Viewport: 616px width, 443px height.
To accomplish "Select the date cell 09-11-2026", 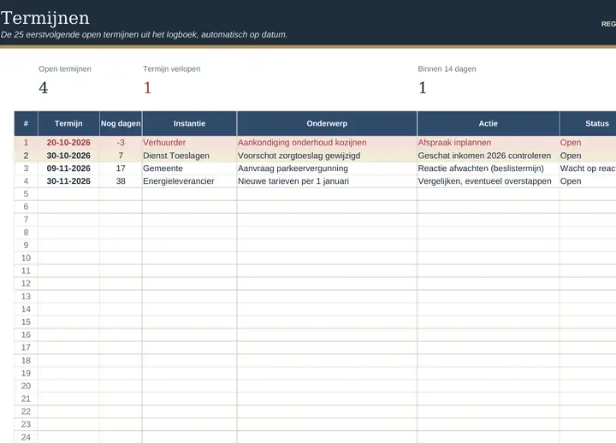I will (68, 168).
